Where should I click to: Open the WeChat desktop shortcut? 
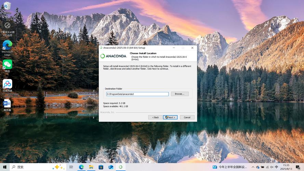8,66
